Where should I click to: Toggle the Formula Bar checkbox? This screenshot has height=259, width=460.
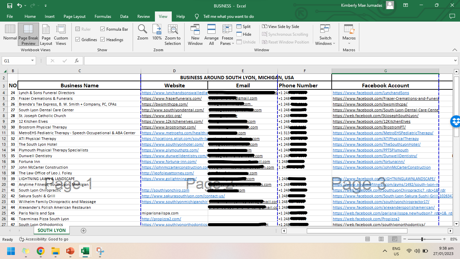[114, 29]
